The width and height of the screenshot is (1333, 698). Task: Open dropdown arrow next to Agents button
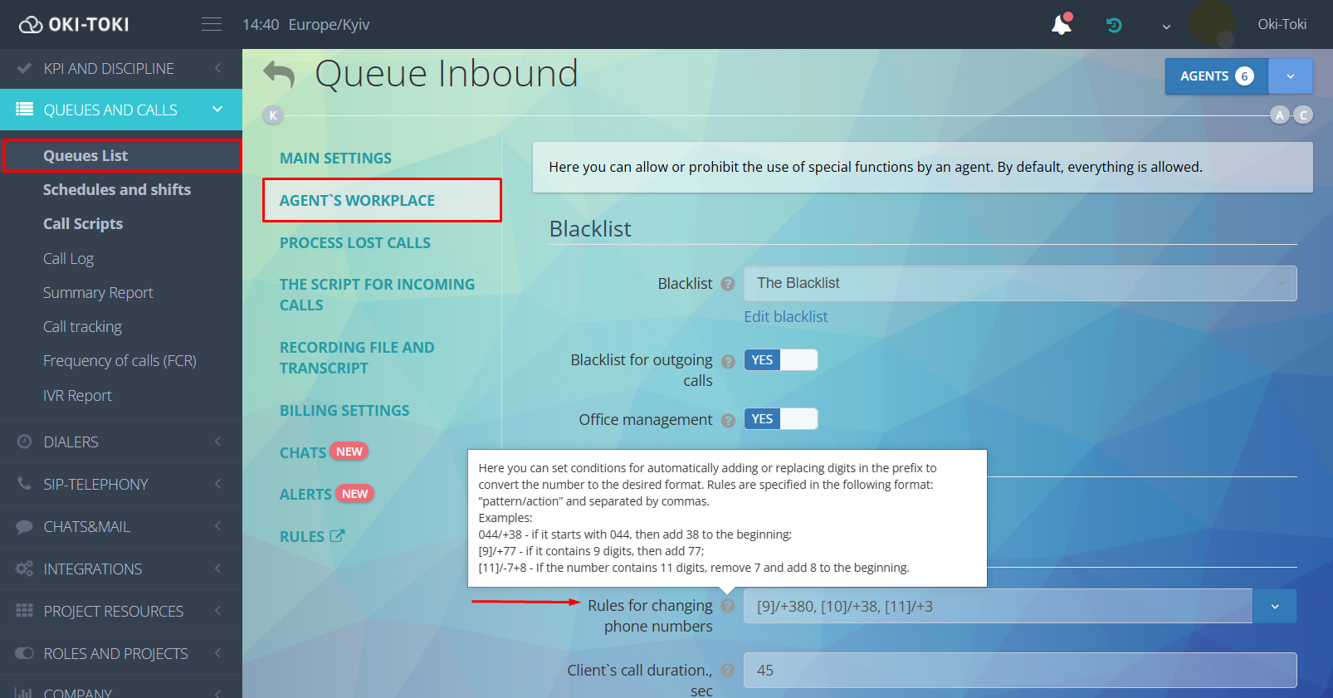coord(1290,76)
